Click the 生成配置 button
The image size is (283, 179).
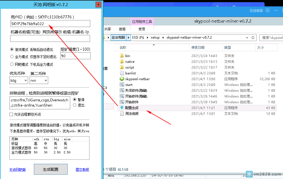tap(51, 169)
